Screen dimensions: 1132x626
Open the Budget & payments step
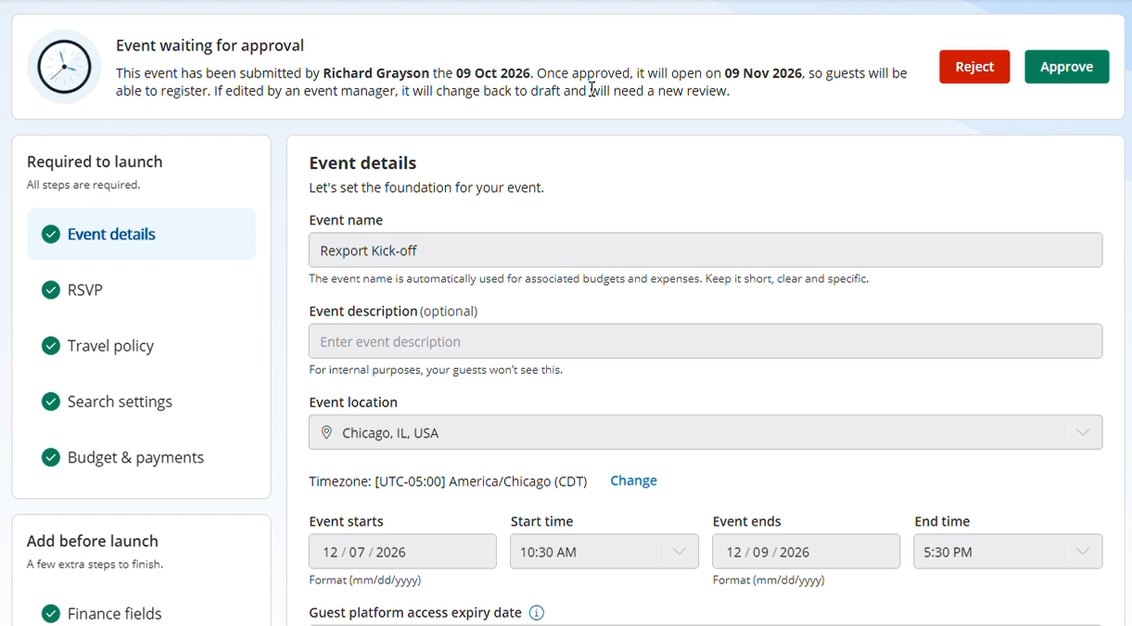[141, 457]
